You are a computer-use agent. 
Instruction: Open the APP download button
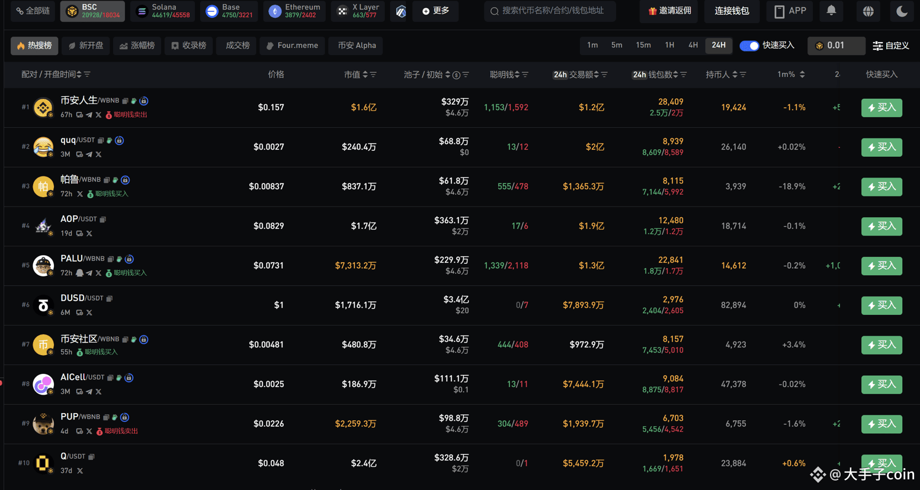pyautogui.click(x=790, y=11)
